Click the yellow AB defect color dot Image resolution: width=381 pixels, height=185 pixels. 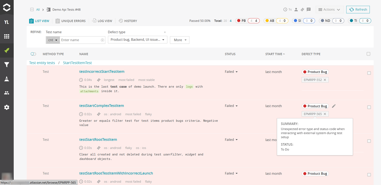[267, 21]
